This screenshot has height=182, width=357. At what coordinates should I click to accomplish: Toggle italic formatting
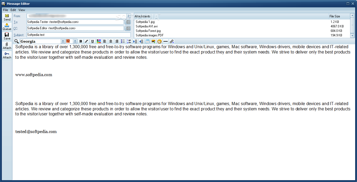tap(86, 41)
